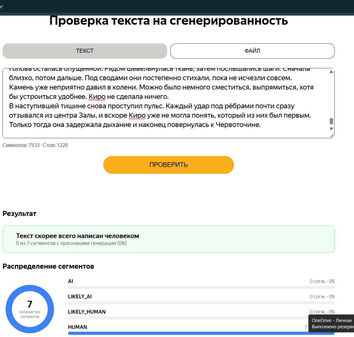Click the LIKELY_HUMAN label
Viewport: 354px width, 337px height.
coord(87,312)
